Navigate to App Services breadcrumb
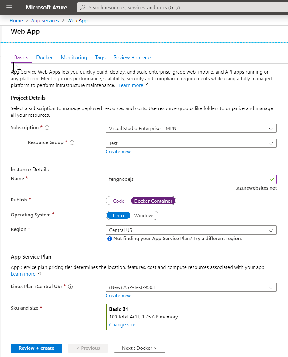 (x=45, y=20)
